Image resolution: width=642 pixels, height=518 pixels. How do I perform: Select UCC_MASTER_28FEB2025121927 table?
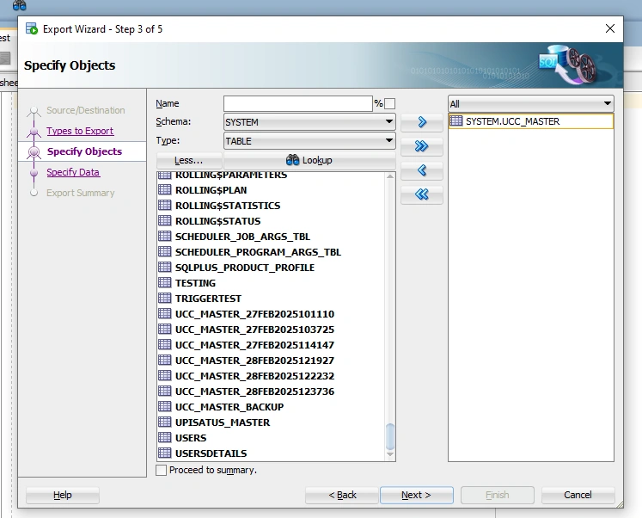[254, 361]
